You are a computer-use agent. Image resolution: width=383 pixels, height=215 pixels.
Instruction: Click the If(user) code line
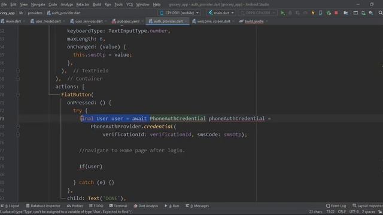90,167
